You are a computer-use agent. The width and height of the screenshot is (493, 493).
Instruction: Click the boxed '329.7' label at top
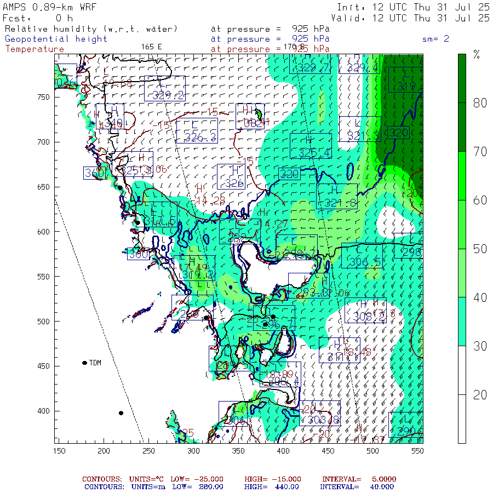coord(310,64)
